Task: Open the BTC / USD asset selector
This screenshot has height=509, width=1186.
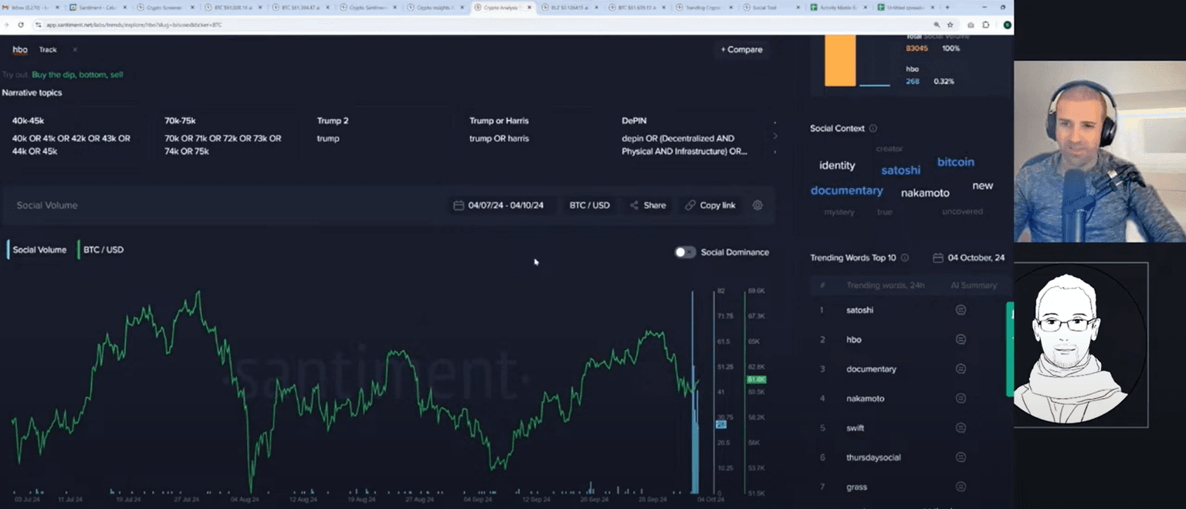Action: pos(589,205)
